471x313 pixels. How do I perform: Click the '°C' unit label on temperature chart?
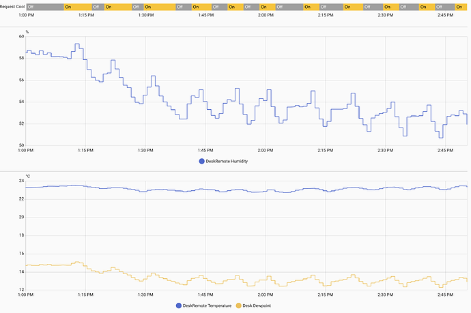pyautogui.click(x=28, y=176)
